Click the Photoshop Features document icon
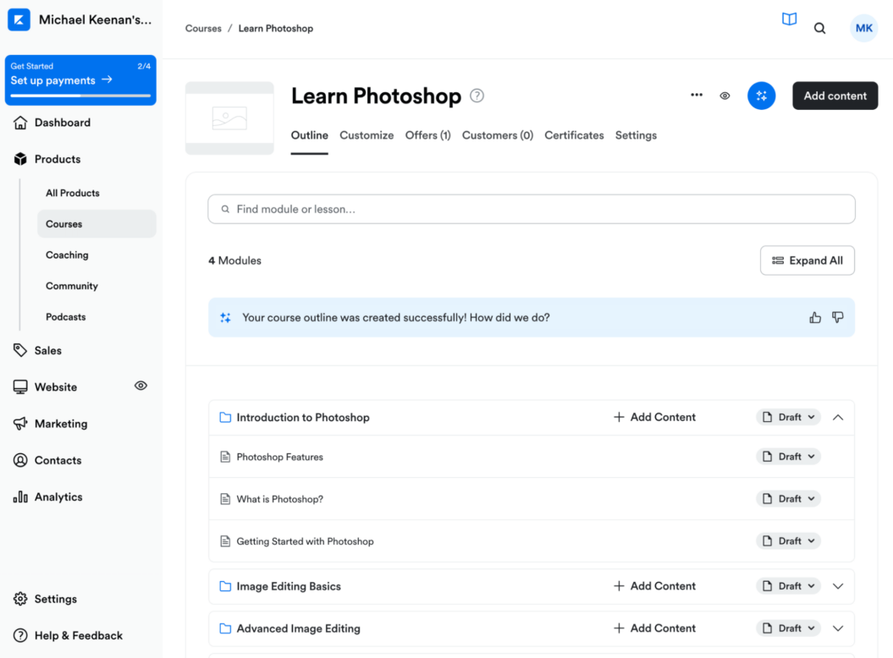The image size is (893, 658). [225, 457]
